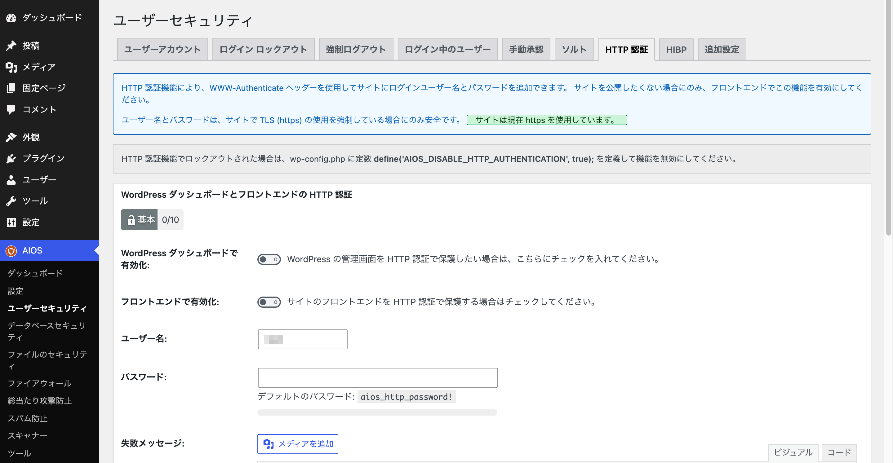This screenshot has width=893, height=463.
Task: Click the Appearance brush icon (外観)
Action: click(x=11, y=137)
